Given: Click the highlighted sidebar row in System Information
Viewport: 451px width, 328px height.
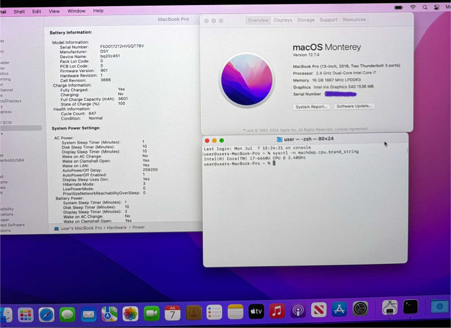Looking at the screenshot, I should pyautogui.click(x=21, y=128).
